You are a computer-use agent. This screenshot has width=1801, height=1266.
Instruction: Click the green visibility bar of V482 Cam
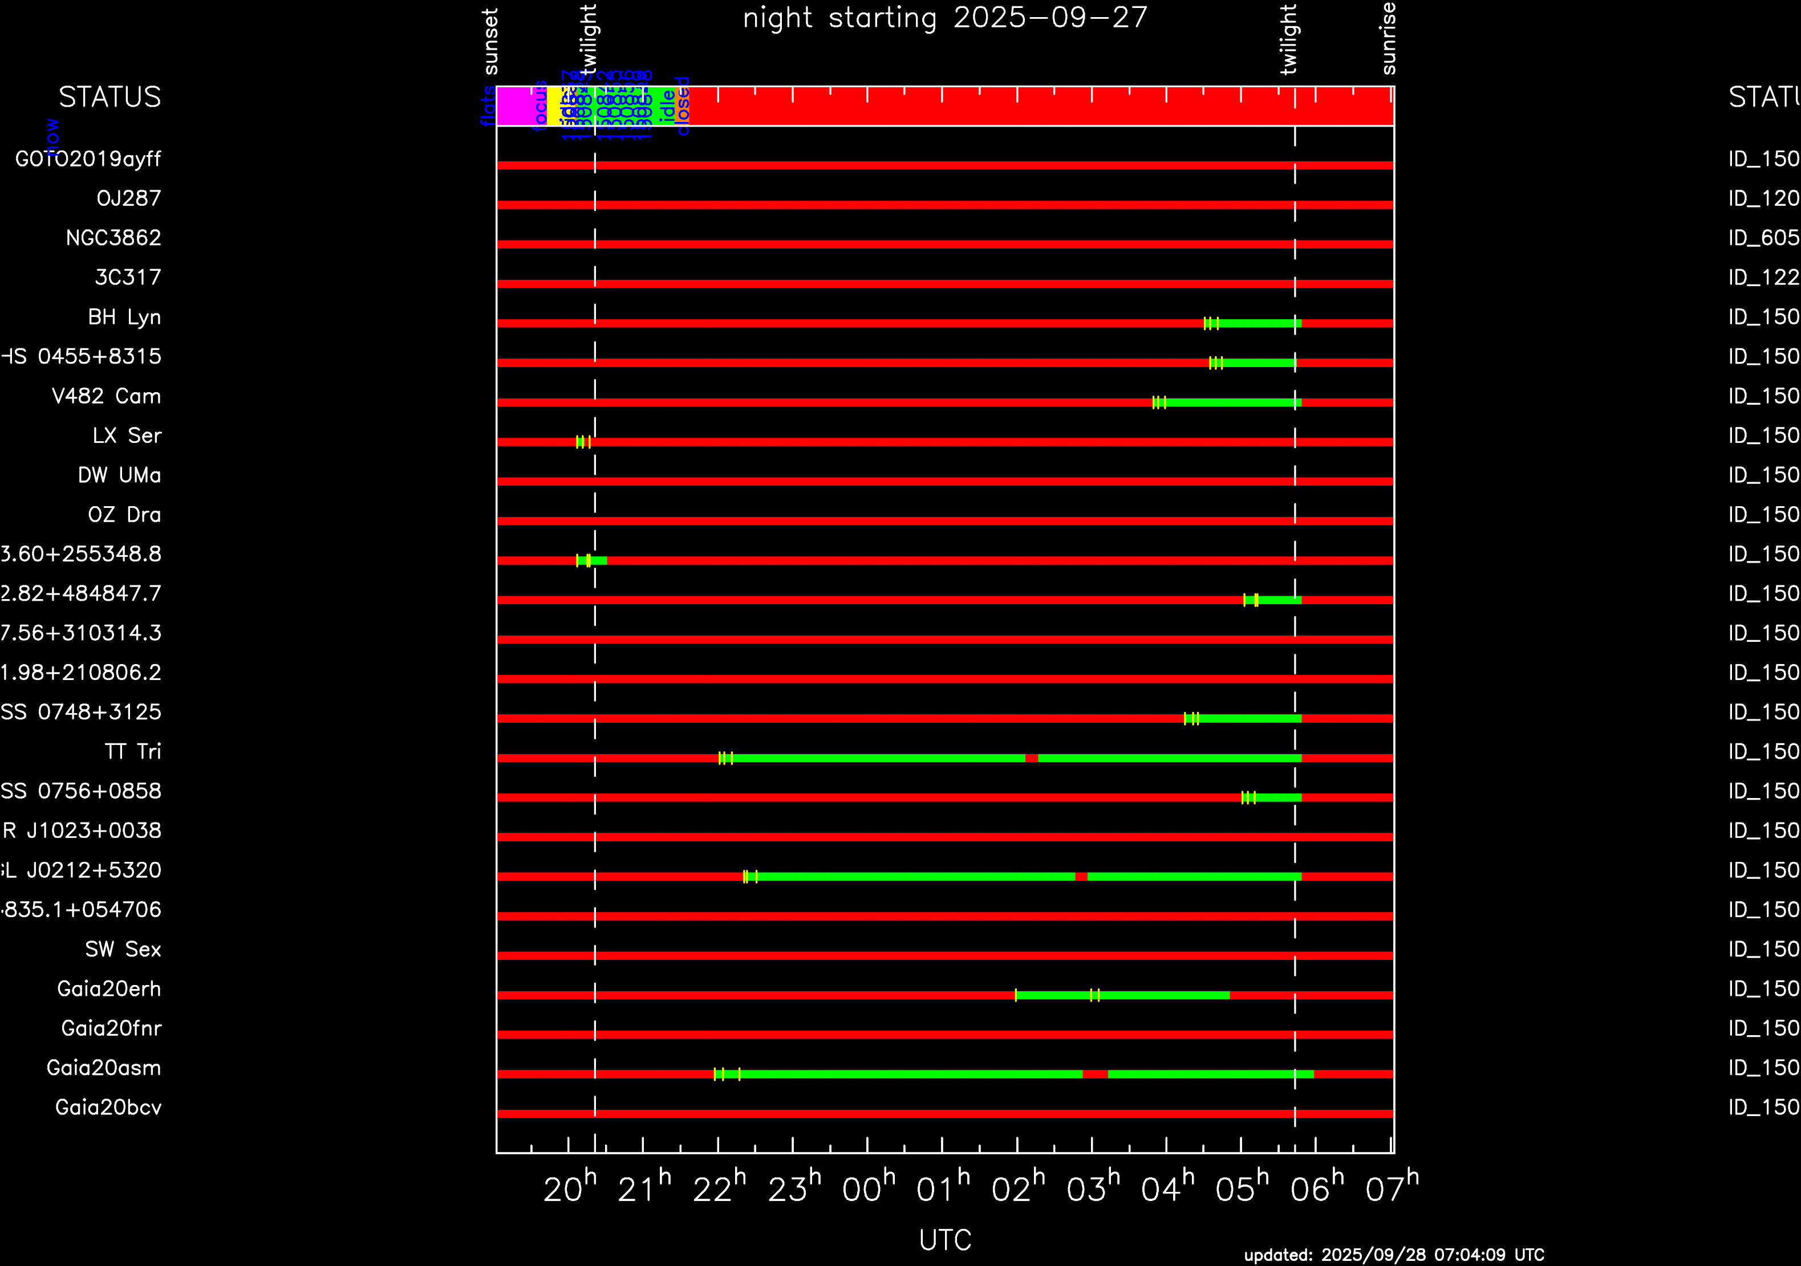[1231, 403]
